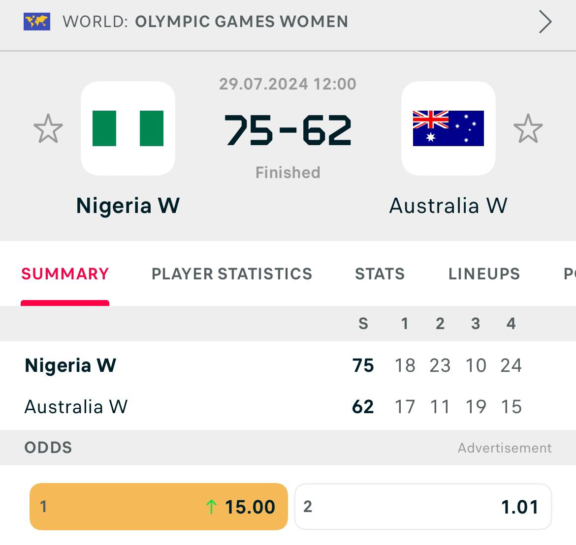This screenshot has height=545, width=576.
Task: Click the partially visible tab after Lineups
Action: pyautogui.click(x=569, y=274)
